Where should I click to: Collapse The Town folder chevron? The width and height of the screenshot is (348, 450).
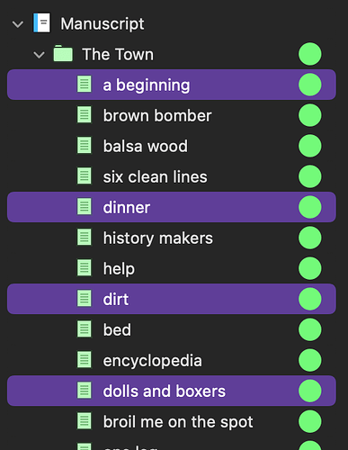click(x=39, y=55)
